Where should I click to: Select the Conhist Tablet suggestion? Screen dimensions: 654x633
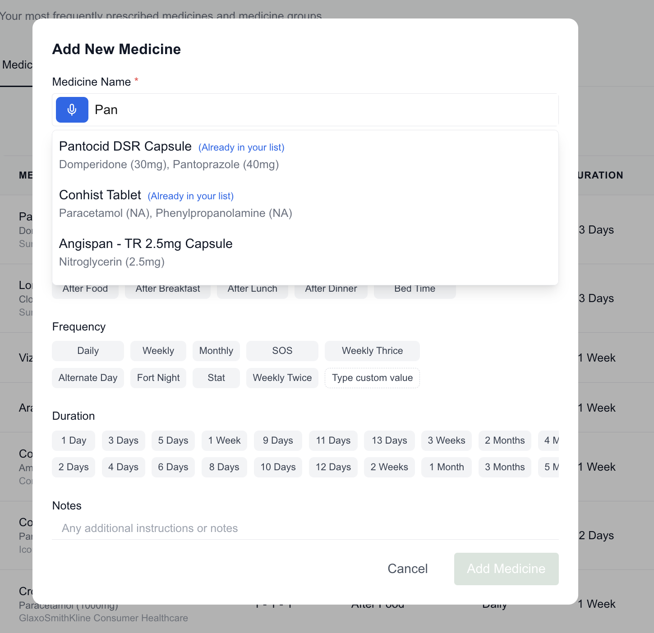tap(100, 195)
